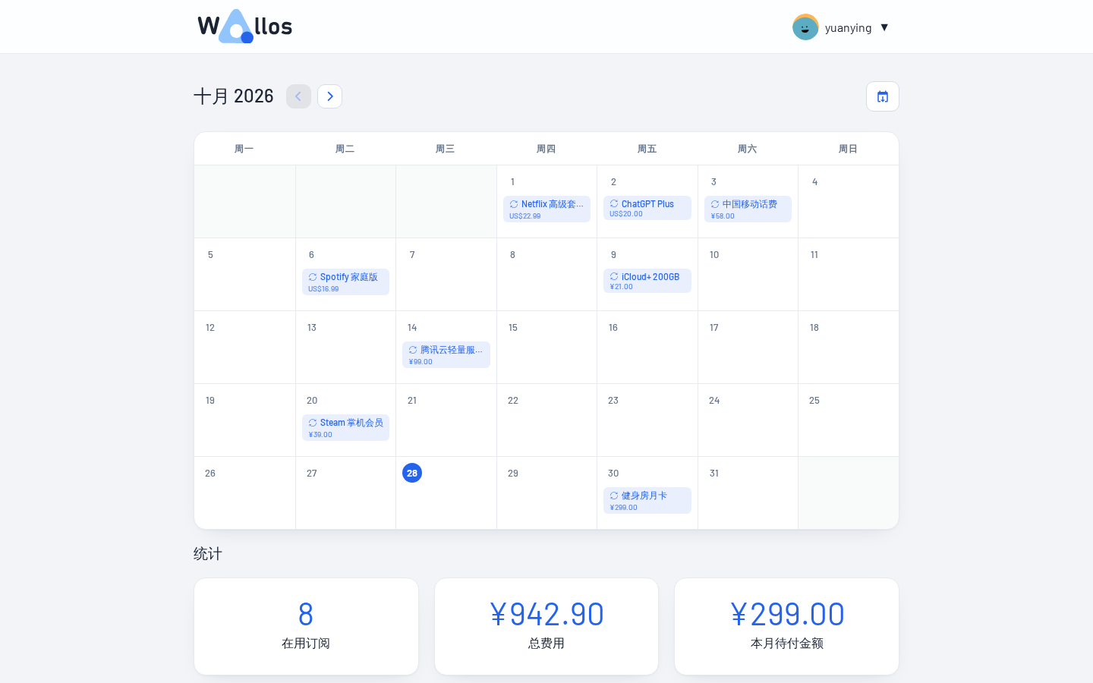The height and width of the screenshot is (683, 1093).
Task: Click the ¥299.00 本月待付金额 amount
Action: [787, 614]
